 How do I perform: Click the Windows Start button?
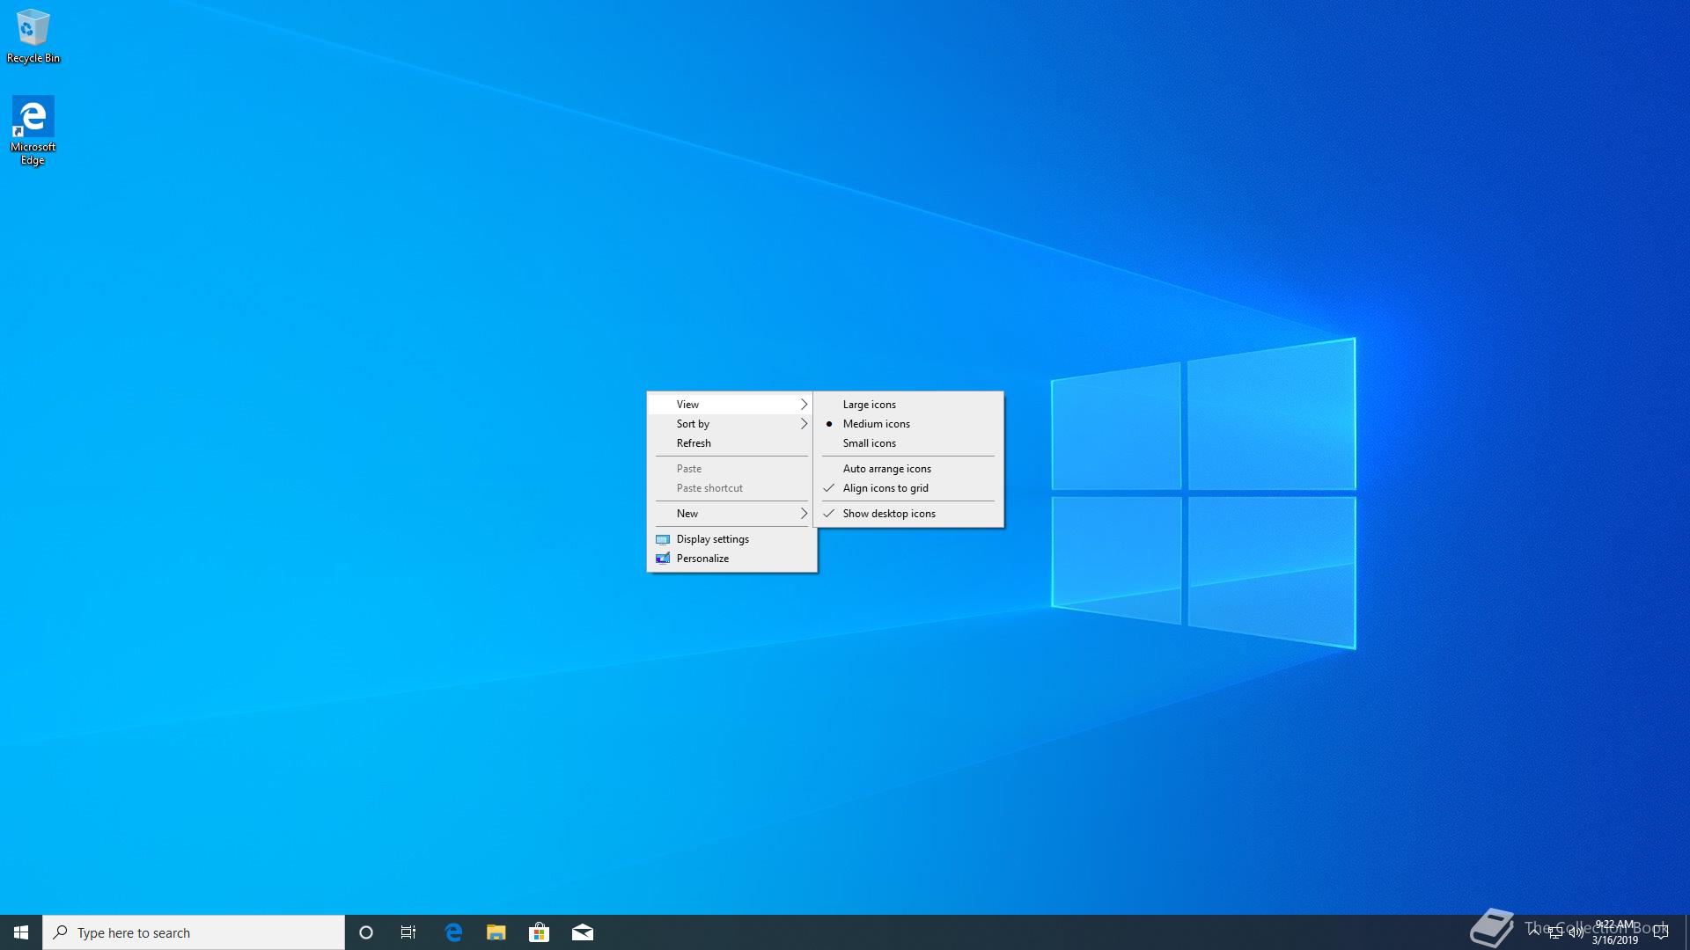[x=21, y=932]
